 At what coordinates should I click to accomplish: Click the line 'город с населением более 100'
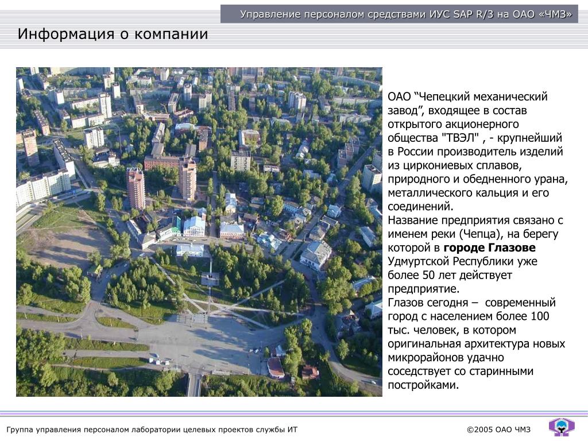pyautogui.click(x=469, y=316)
